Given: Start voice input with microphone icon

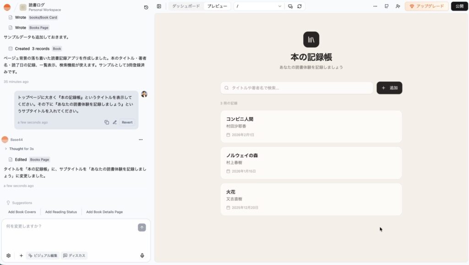Looking at the screenshot, I should tap(142, 255).
